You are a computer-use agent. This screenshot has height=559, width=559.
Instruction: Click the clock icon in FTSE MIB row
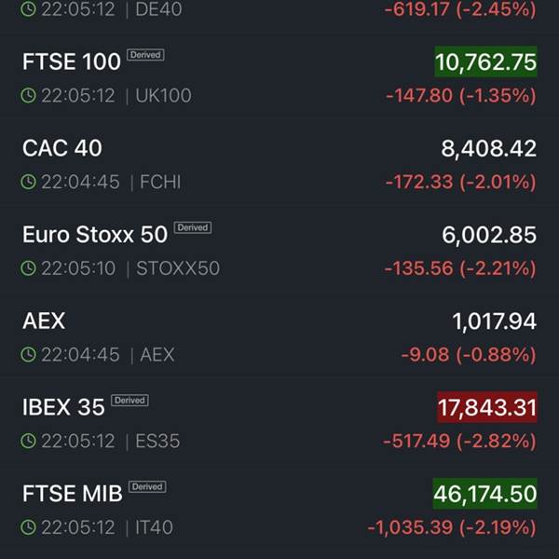click(x=29, y=527)
